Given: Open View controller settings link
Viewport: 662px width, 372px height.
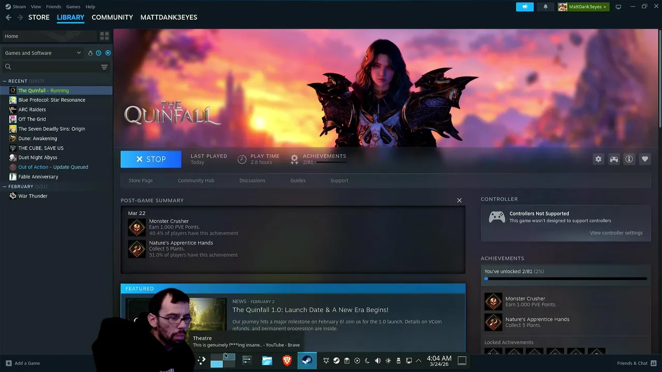Looking at the screenshot, I should [x=616, y=233].
